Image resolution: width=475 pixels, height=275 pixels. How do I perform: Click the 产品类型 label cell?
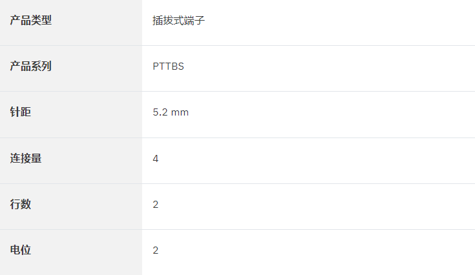point(71,23)
